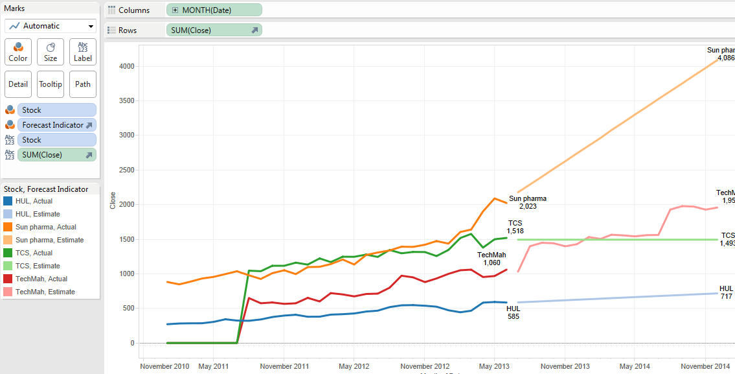Click the HUL, Estimate color swatch
This screenshot has height=374, width=735.
pos(8,214)
